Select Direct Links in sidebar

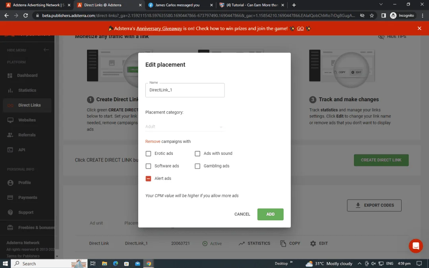tap(27, 105)
